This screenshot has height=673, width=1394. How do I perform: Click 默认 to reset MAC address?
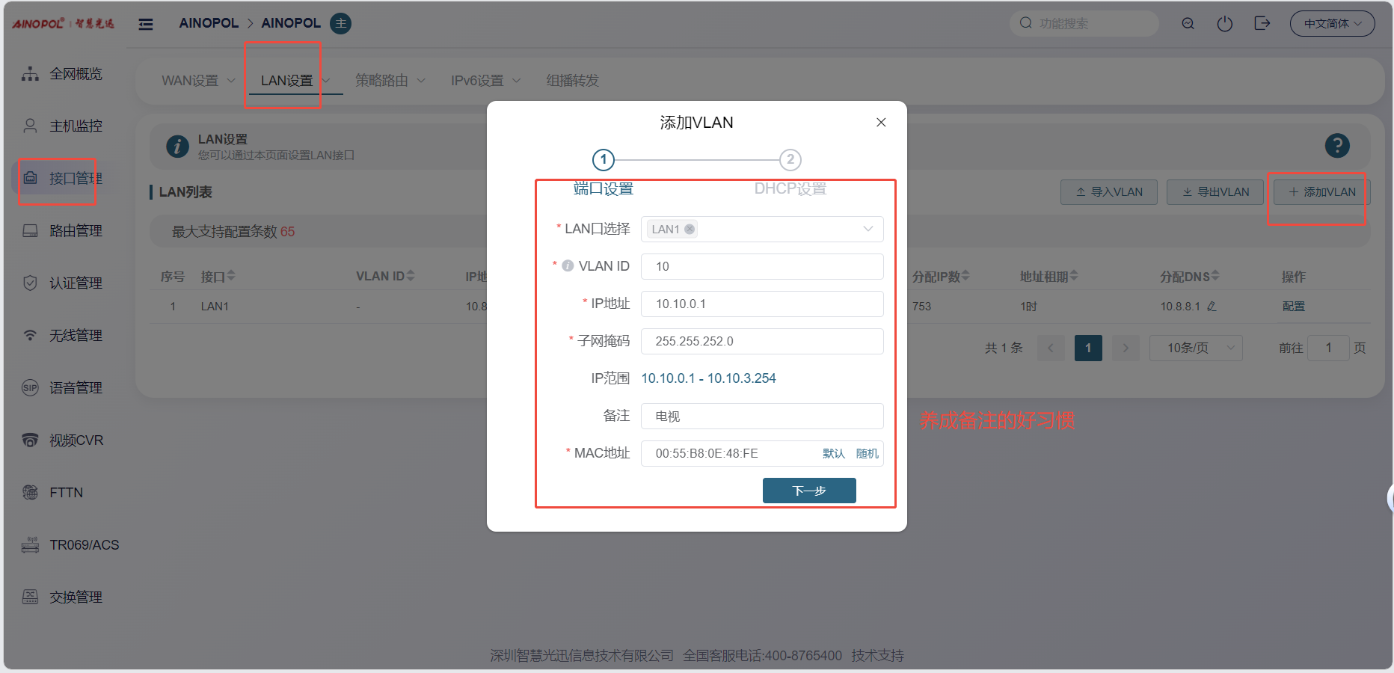tap(833, 453)
